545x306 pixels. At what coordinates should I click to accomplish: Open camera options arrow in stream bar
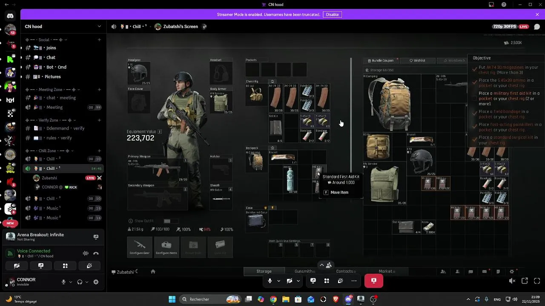coord(298,280)
